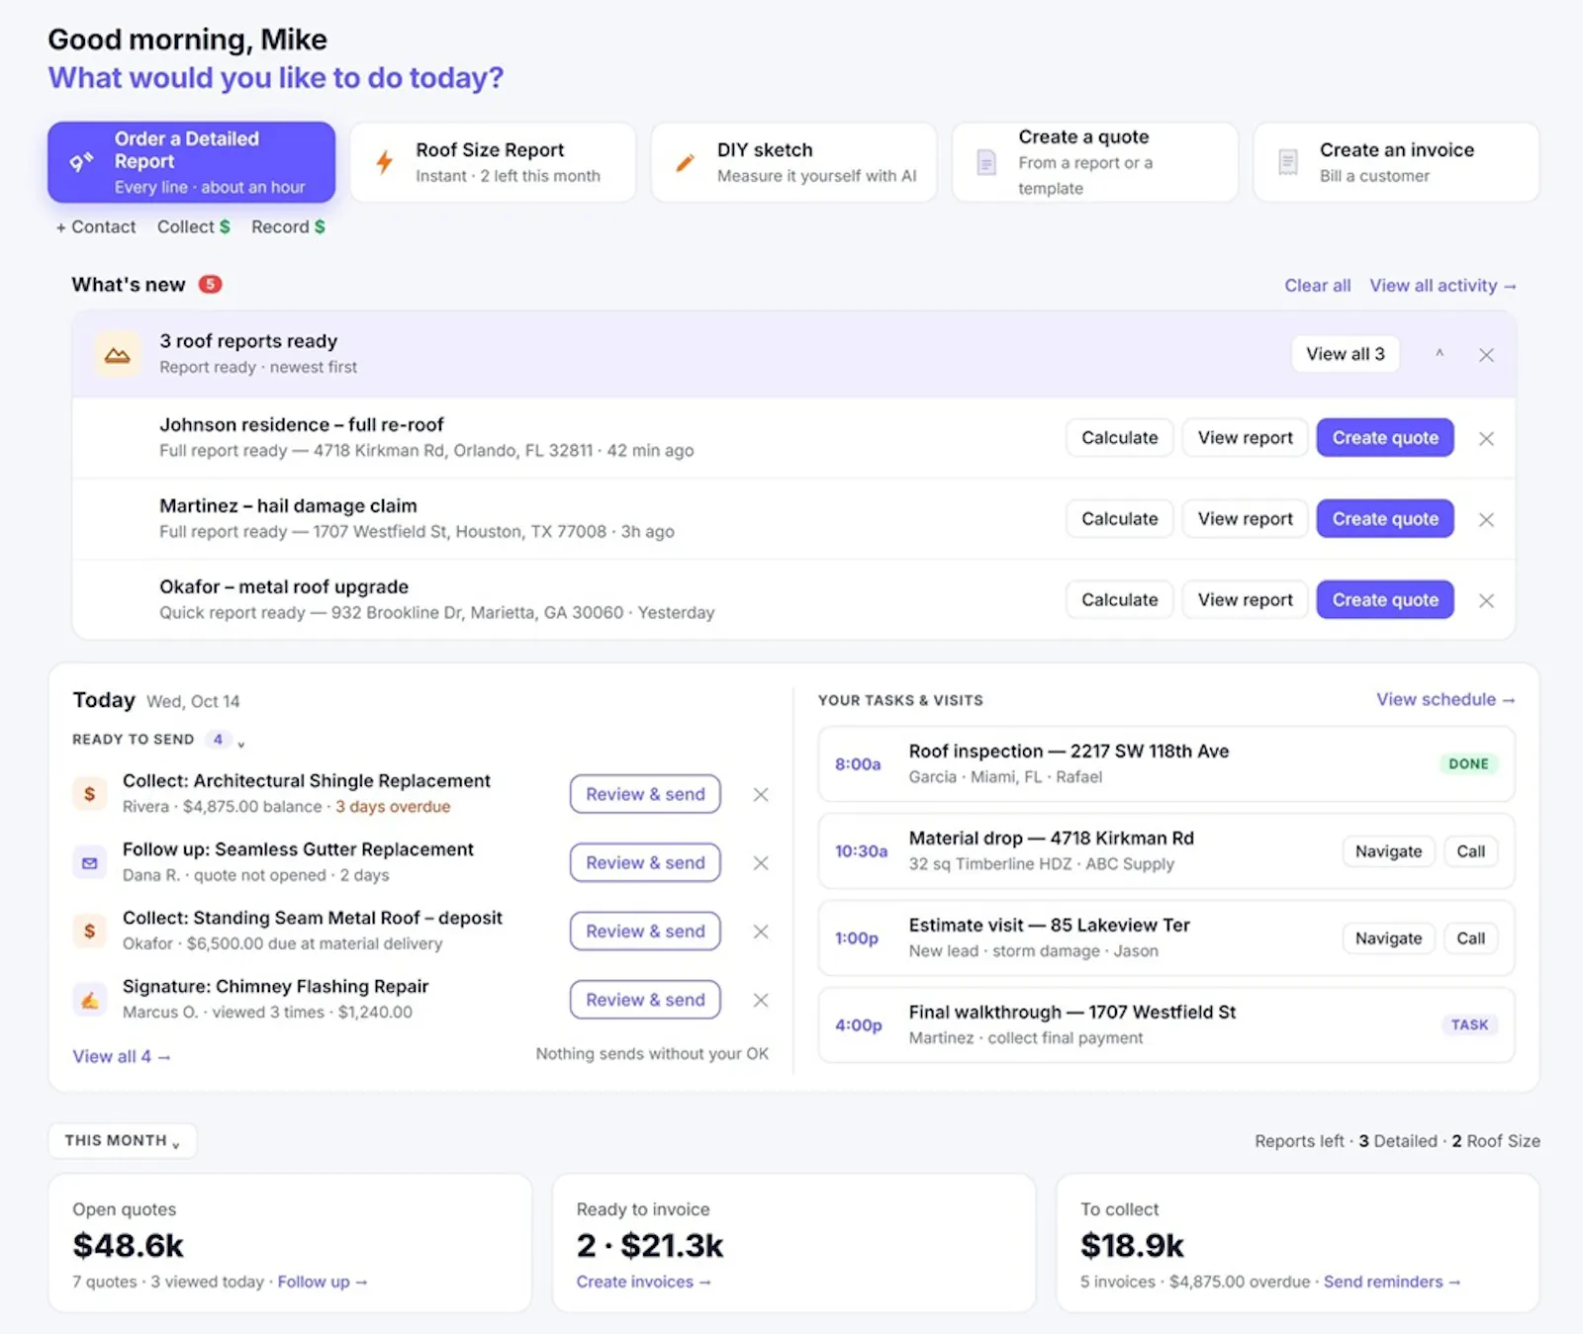Image resolution: width=1583 pixels, height=1334 pixels.
Task: Dismiss the Okafor metal roof upgrade notification
Action: point(1486,600)
